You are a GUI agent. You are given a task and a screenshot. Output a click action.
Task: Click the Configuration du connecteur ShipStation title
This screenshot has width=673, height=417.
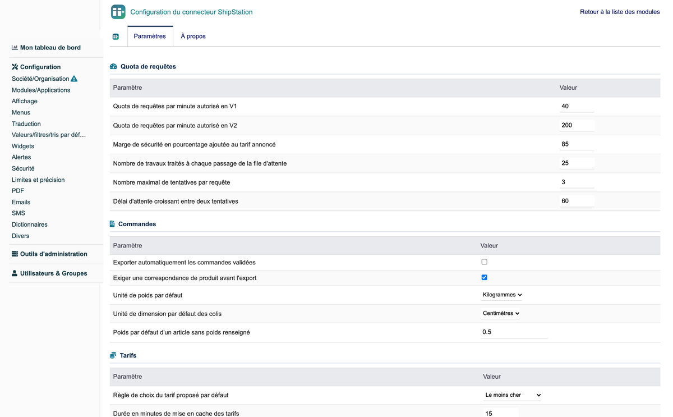(x=191, y=12)
